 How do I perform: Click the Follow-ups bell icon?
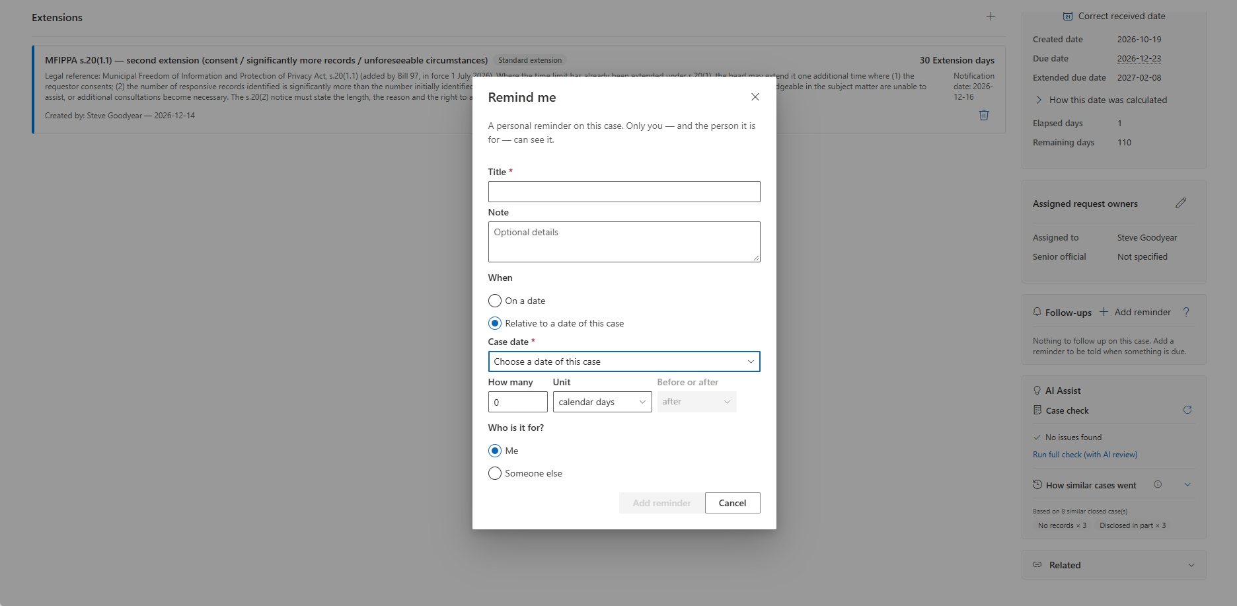(x=1037, y=312)
